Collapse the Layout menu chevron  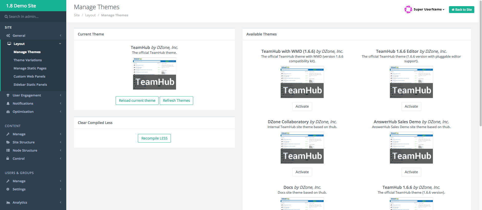60,44
